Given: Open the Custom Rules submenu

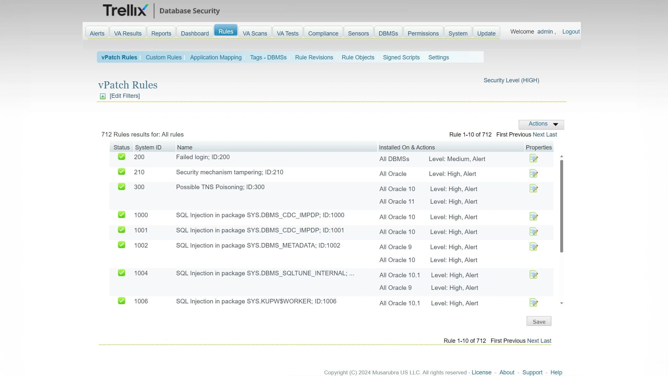Looking at the screenshot, I should pyautogui.click(x=164, y=57).
